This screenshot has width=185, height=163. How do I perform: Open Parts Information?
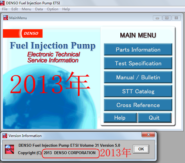coord(138,49)
